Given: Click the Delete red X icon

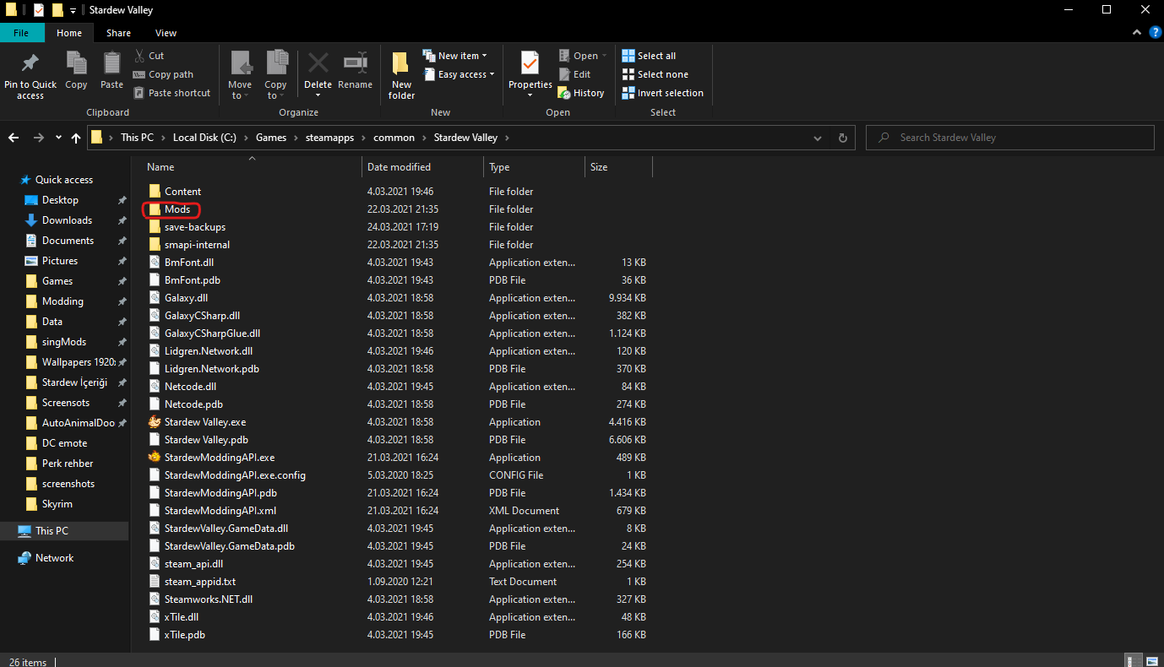Looking at the screenshot, I should click(x=318, y=63).
